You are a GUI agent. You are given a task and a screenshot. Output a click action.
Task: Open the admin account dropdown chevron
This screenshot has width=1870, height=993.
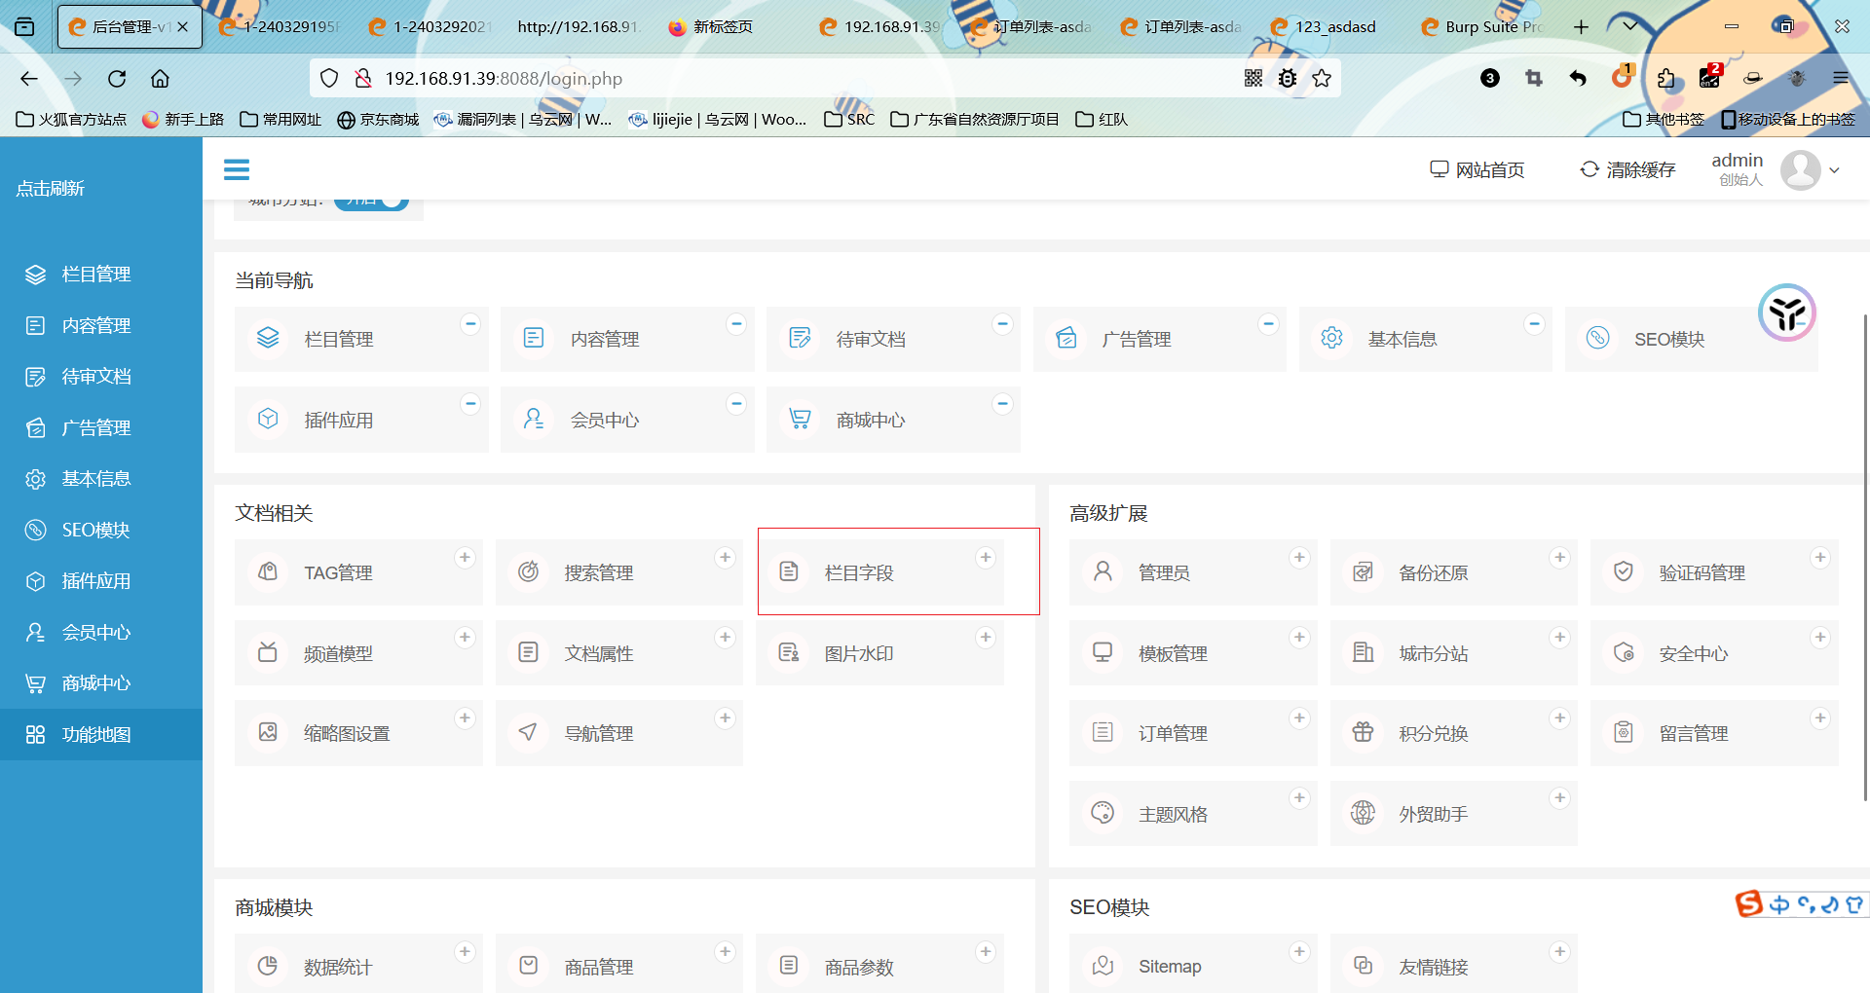[1835, 169]
